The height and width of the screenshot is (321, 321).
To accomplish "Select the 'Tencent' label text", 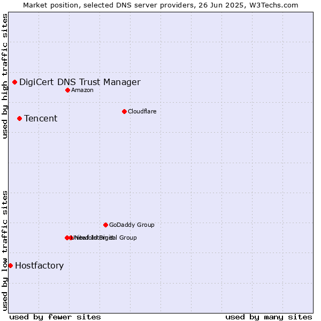I will [x=41, y=118].
